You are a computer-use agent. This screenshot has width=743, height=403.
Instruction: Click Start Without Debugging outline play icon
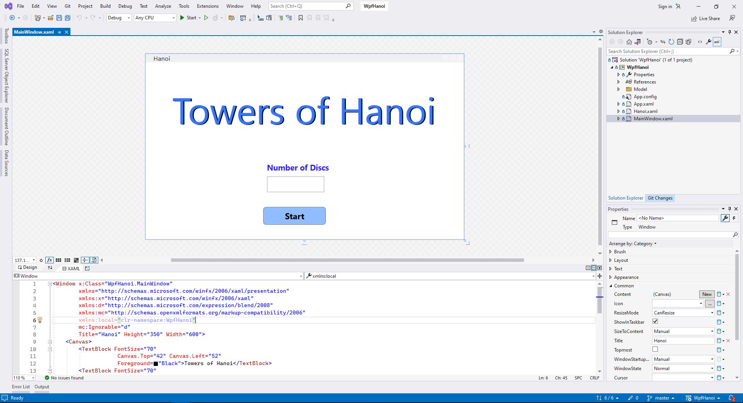206,18
